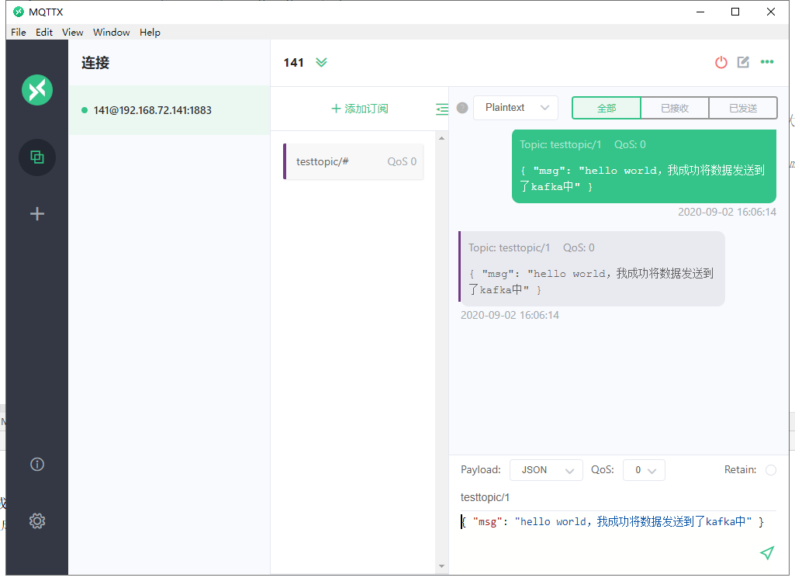This screenshot has width=795, height=581.
Task: Open the About info icon
Action: click(x=37, y=465)
